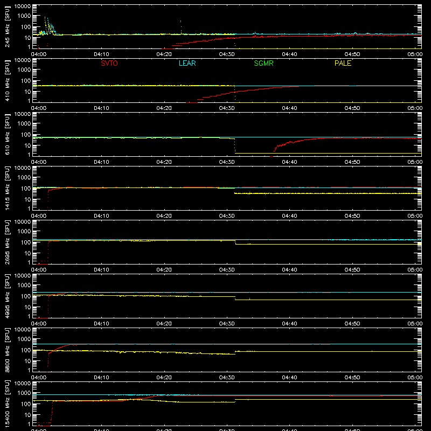Click the 04:00 tick label of 245 MHz plot
Image resolution: width=431 pixels, height=431 pixels.
[x=38, y=54]
